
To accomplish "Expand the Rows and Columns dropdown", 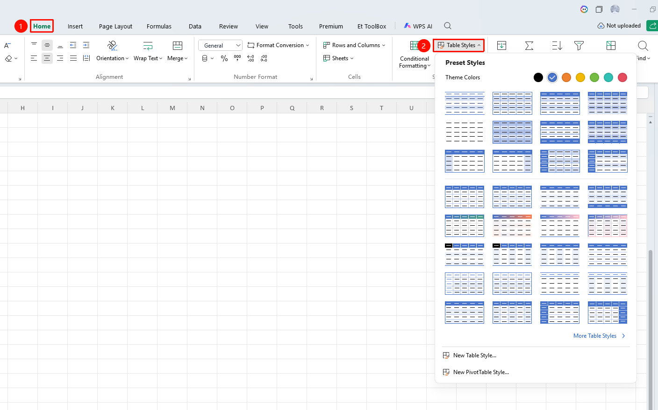I will [x=354, y=45].
